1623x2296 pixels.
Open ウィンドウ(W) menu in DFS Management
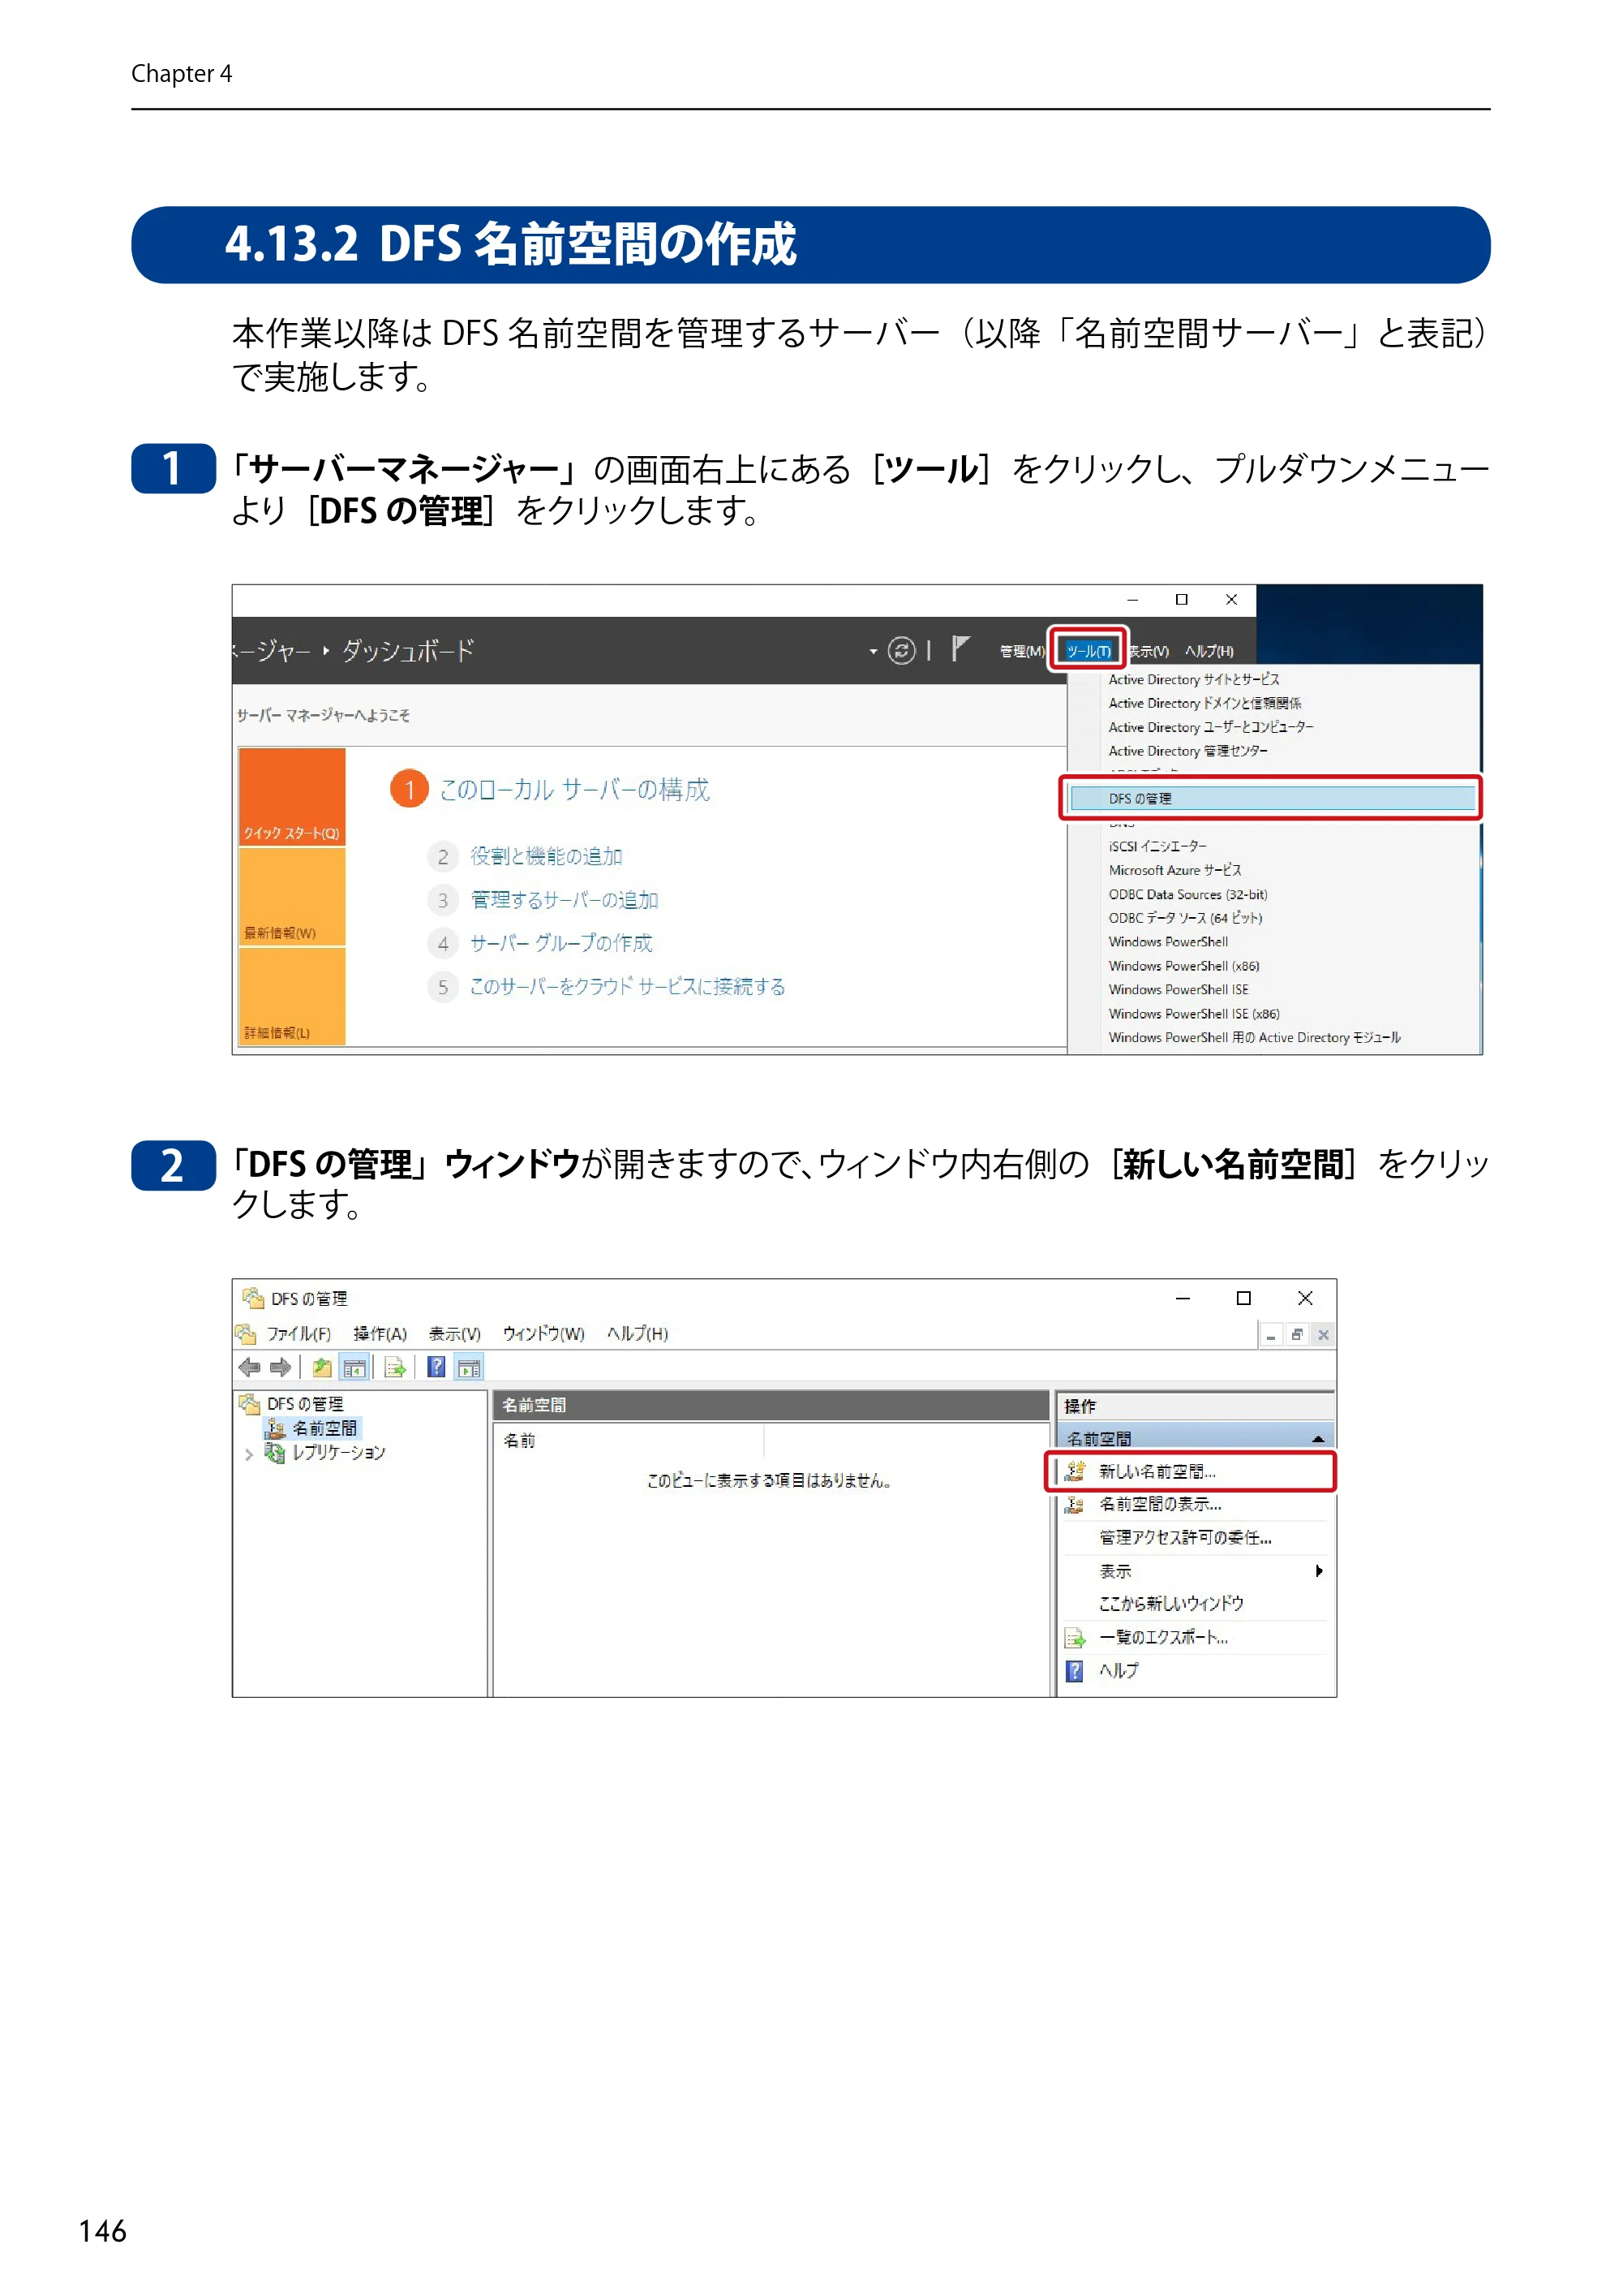(x=543, y=1334)
